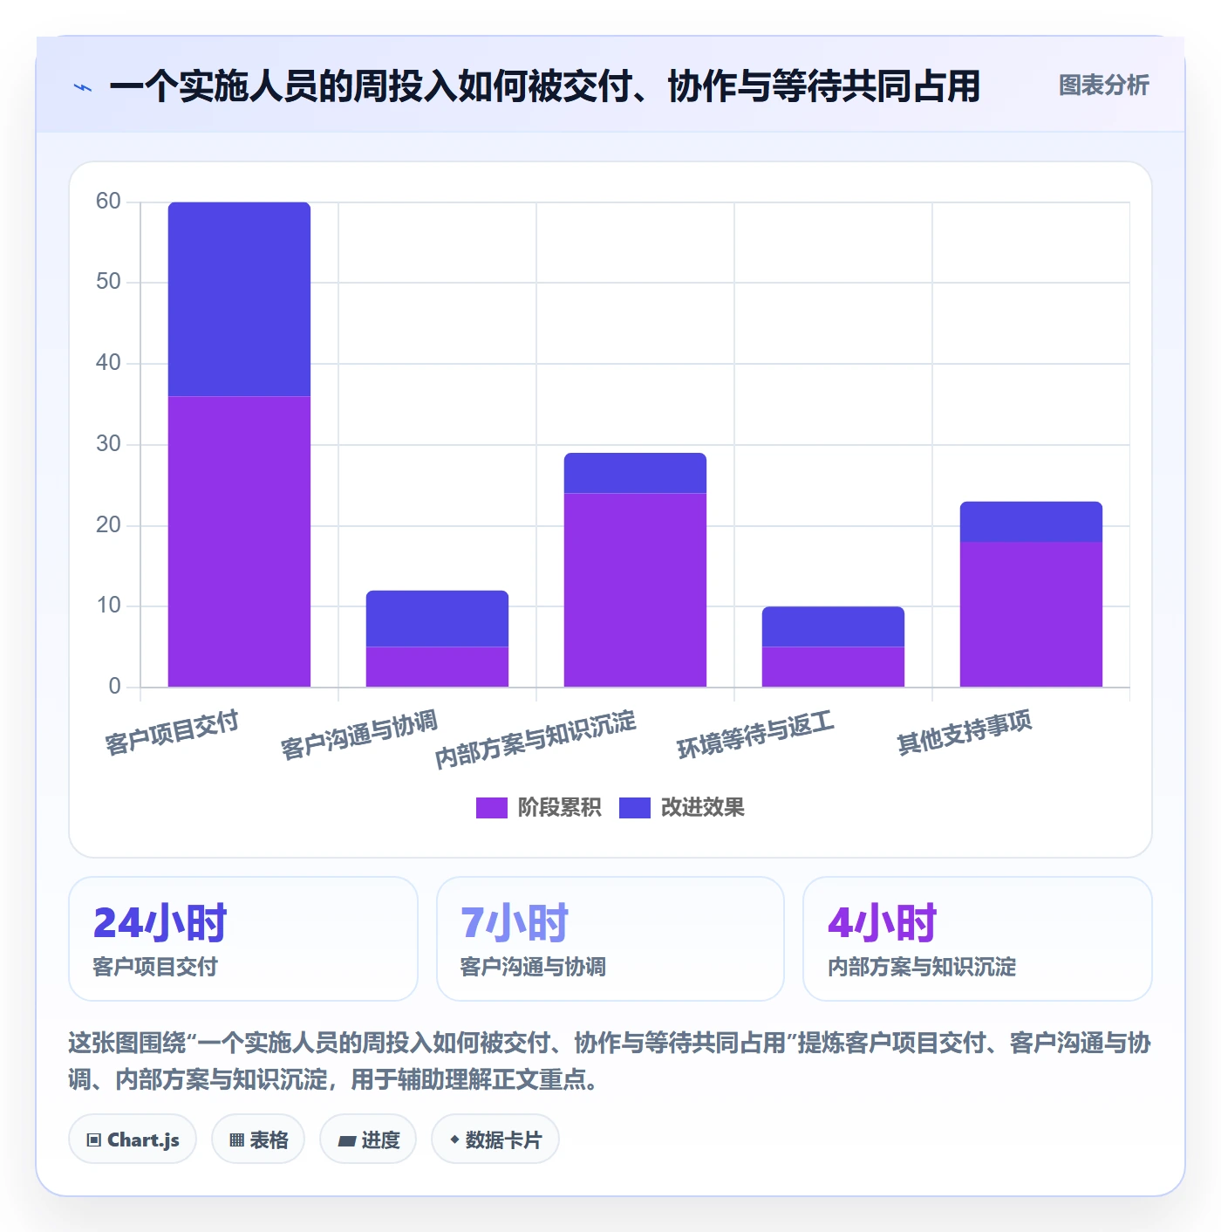Select the 4小时 内部方案与知识沉淀 card
This screenshot has height=1232, width=1221.
(978, 939)
